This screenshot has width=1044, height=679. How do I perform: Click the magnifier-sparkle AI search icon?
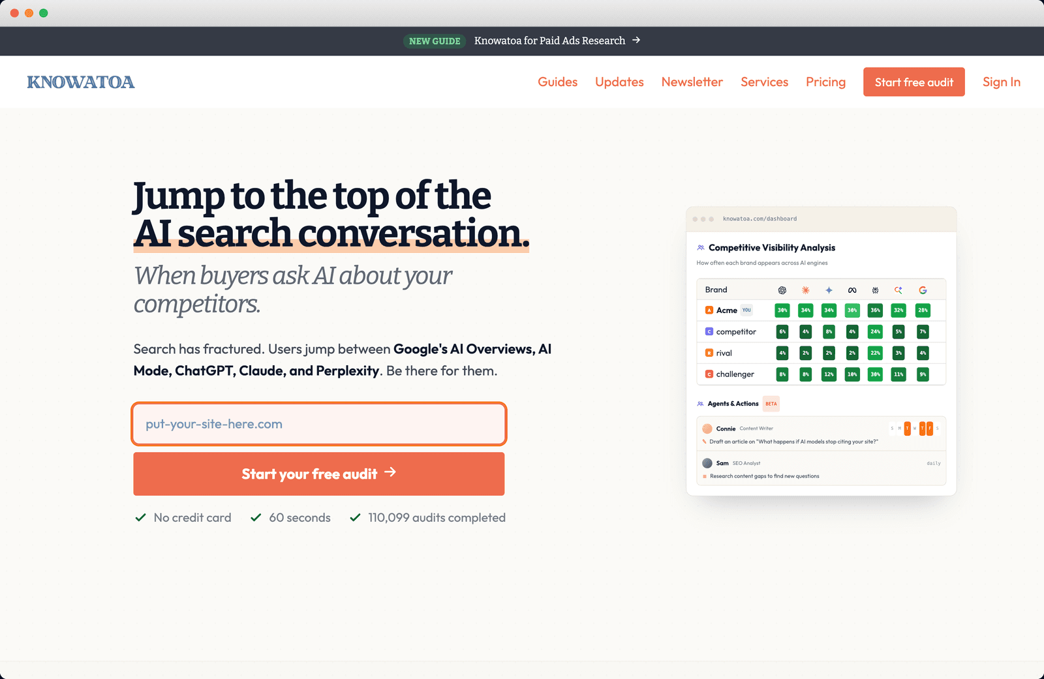click(x=898, y=290)
